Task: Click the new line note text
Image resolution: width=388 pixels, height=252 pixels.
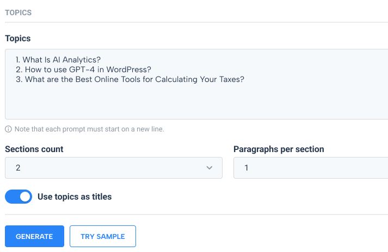Action: coord(89,129)
